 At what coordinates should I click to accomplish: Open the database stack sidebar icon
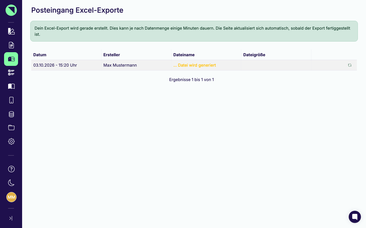pyautogui.click(x=11, y=114)
